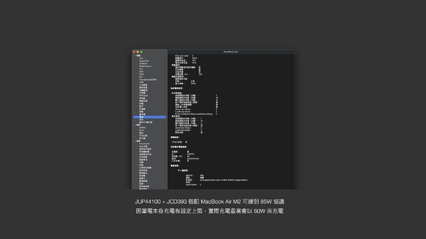Viewport: 426px width, 239px height.
Task: Click the PrioritizeNetworkReachabilityOverSleep setting line
Action: tap(196, 114)
